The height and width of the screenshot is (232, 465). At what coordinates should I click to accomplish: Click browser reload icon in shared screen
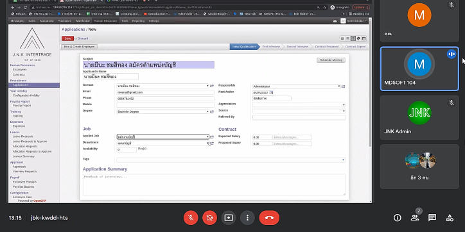25,8
